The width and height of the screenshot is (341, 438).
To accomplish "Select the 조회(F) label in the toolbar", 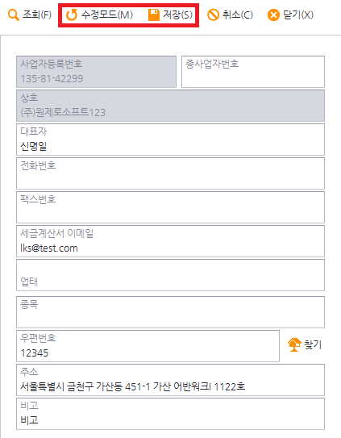I will (x=37, y=15).
